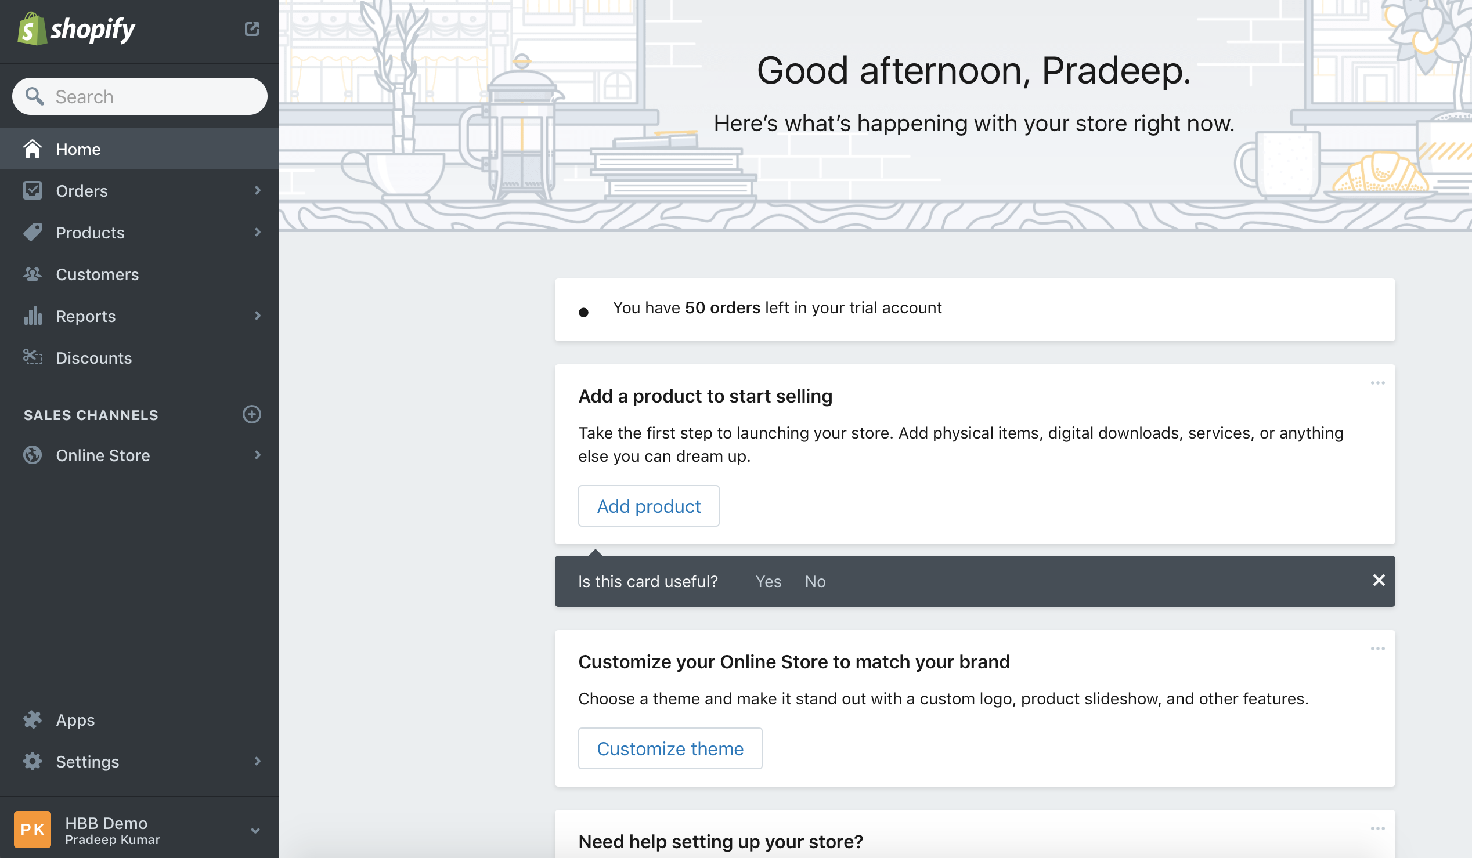This screenshot has width=1472, height=858.
Task: Click the search magnifier icon
Action: pyautogui.click(x=35, y=96)
